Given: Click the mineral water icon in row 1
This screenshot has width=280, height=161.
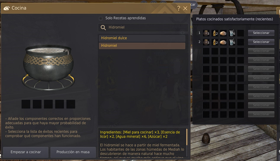Looking at the screenshot, I should point(232,33).
